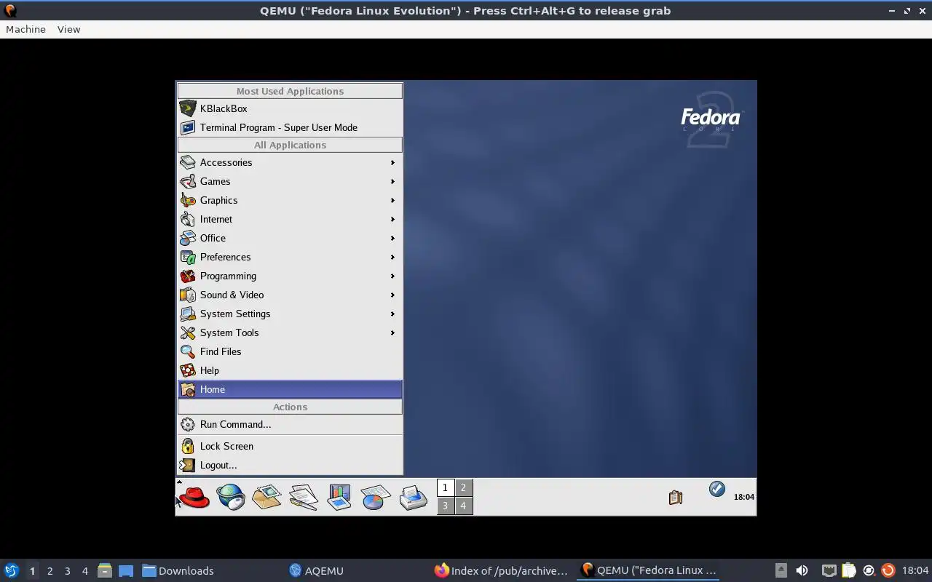Click the Help lifebuoy icon

188,370
